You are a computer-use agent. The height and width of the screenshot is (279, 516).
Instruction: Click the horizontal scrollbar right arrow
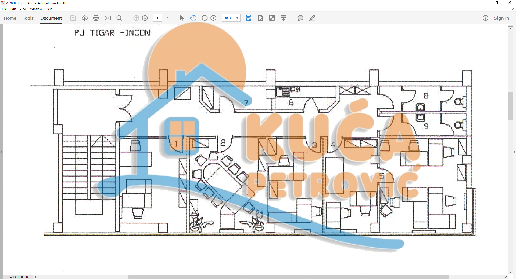tap(506, 277)
